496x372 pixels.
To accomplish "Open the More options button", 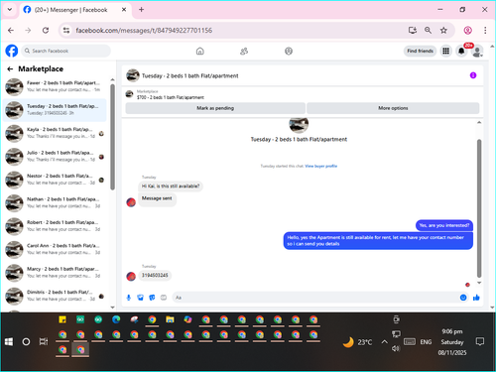I will point(393,108).
